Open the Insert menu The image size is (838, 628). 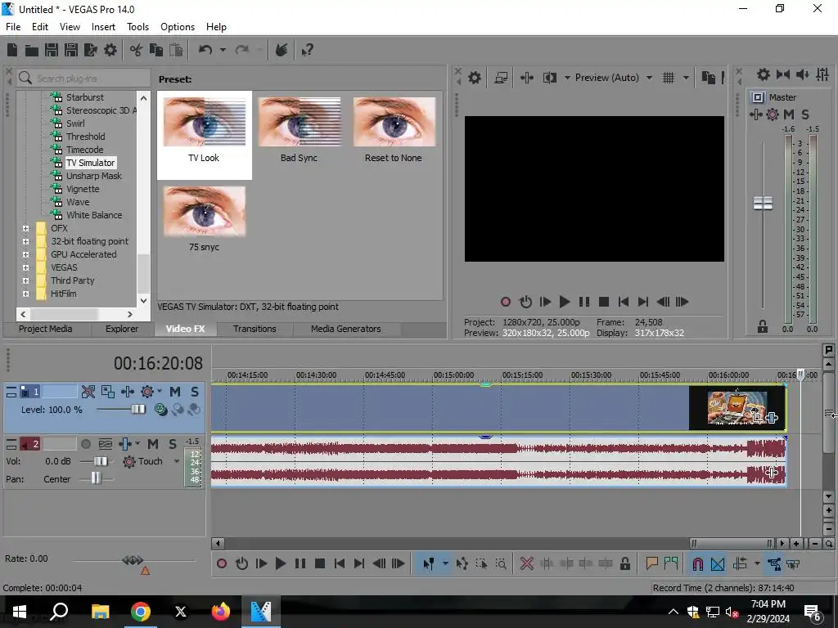[103, 27]
